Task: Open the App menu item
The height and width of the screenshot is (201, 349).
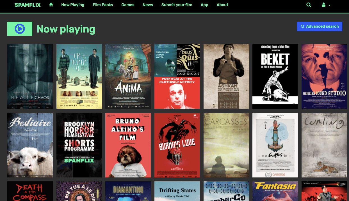Action: pos(204,5)
